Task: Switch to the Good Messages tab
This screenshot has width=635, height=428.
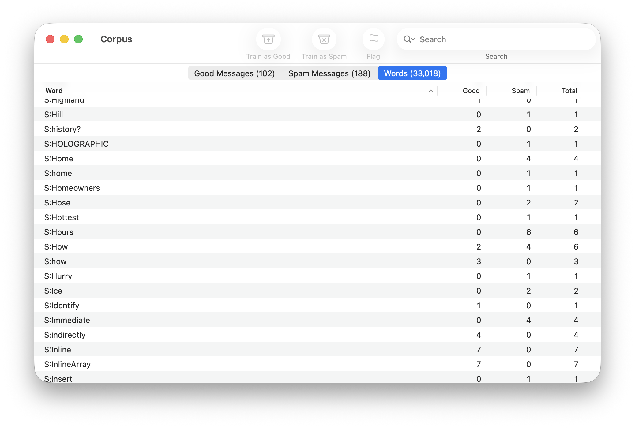Action: (235, 73)
